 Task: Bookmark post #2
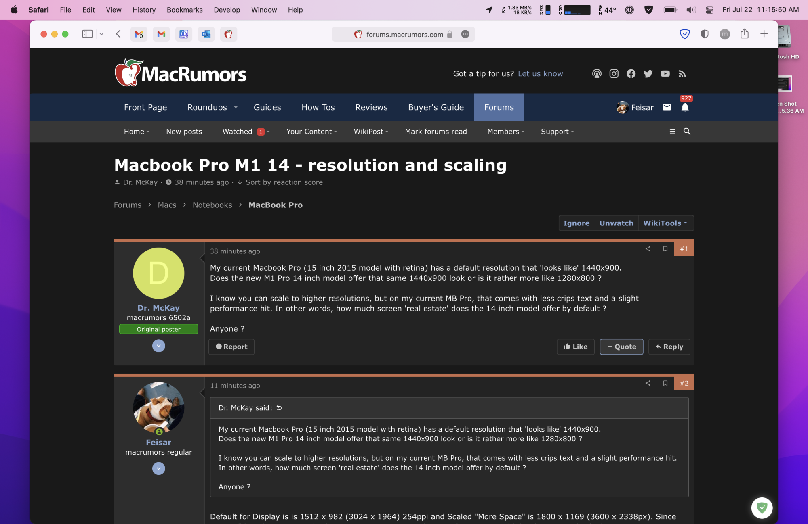coord(665,383)
